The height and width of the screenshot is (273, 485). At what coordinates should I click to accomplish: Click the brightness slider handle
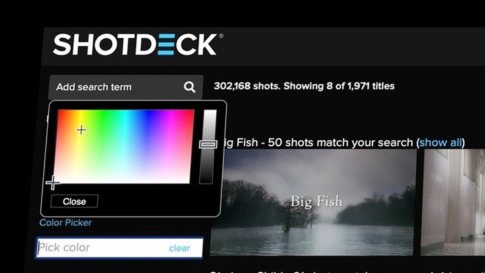coord(208,144)
